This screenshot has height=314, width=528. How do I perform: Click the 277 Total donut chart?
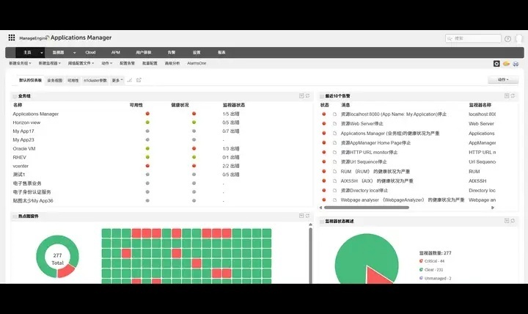[x=57, y=257]
